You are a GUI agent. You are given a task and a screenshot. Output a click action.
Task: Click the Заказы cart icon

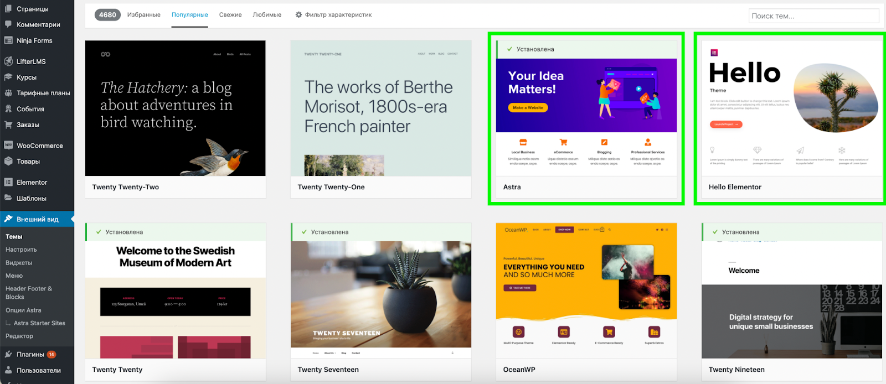point(8,124)
